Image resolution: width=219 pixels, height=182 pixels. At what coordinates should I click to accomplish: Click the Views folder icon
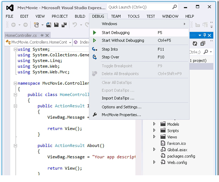tap(163, 137)
